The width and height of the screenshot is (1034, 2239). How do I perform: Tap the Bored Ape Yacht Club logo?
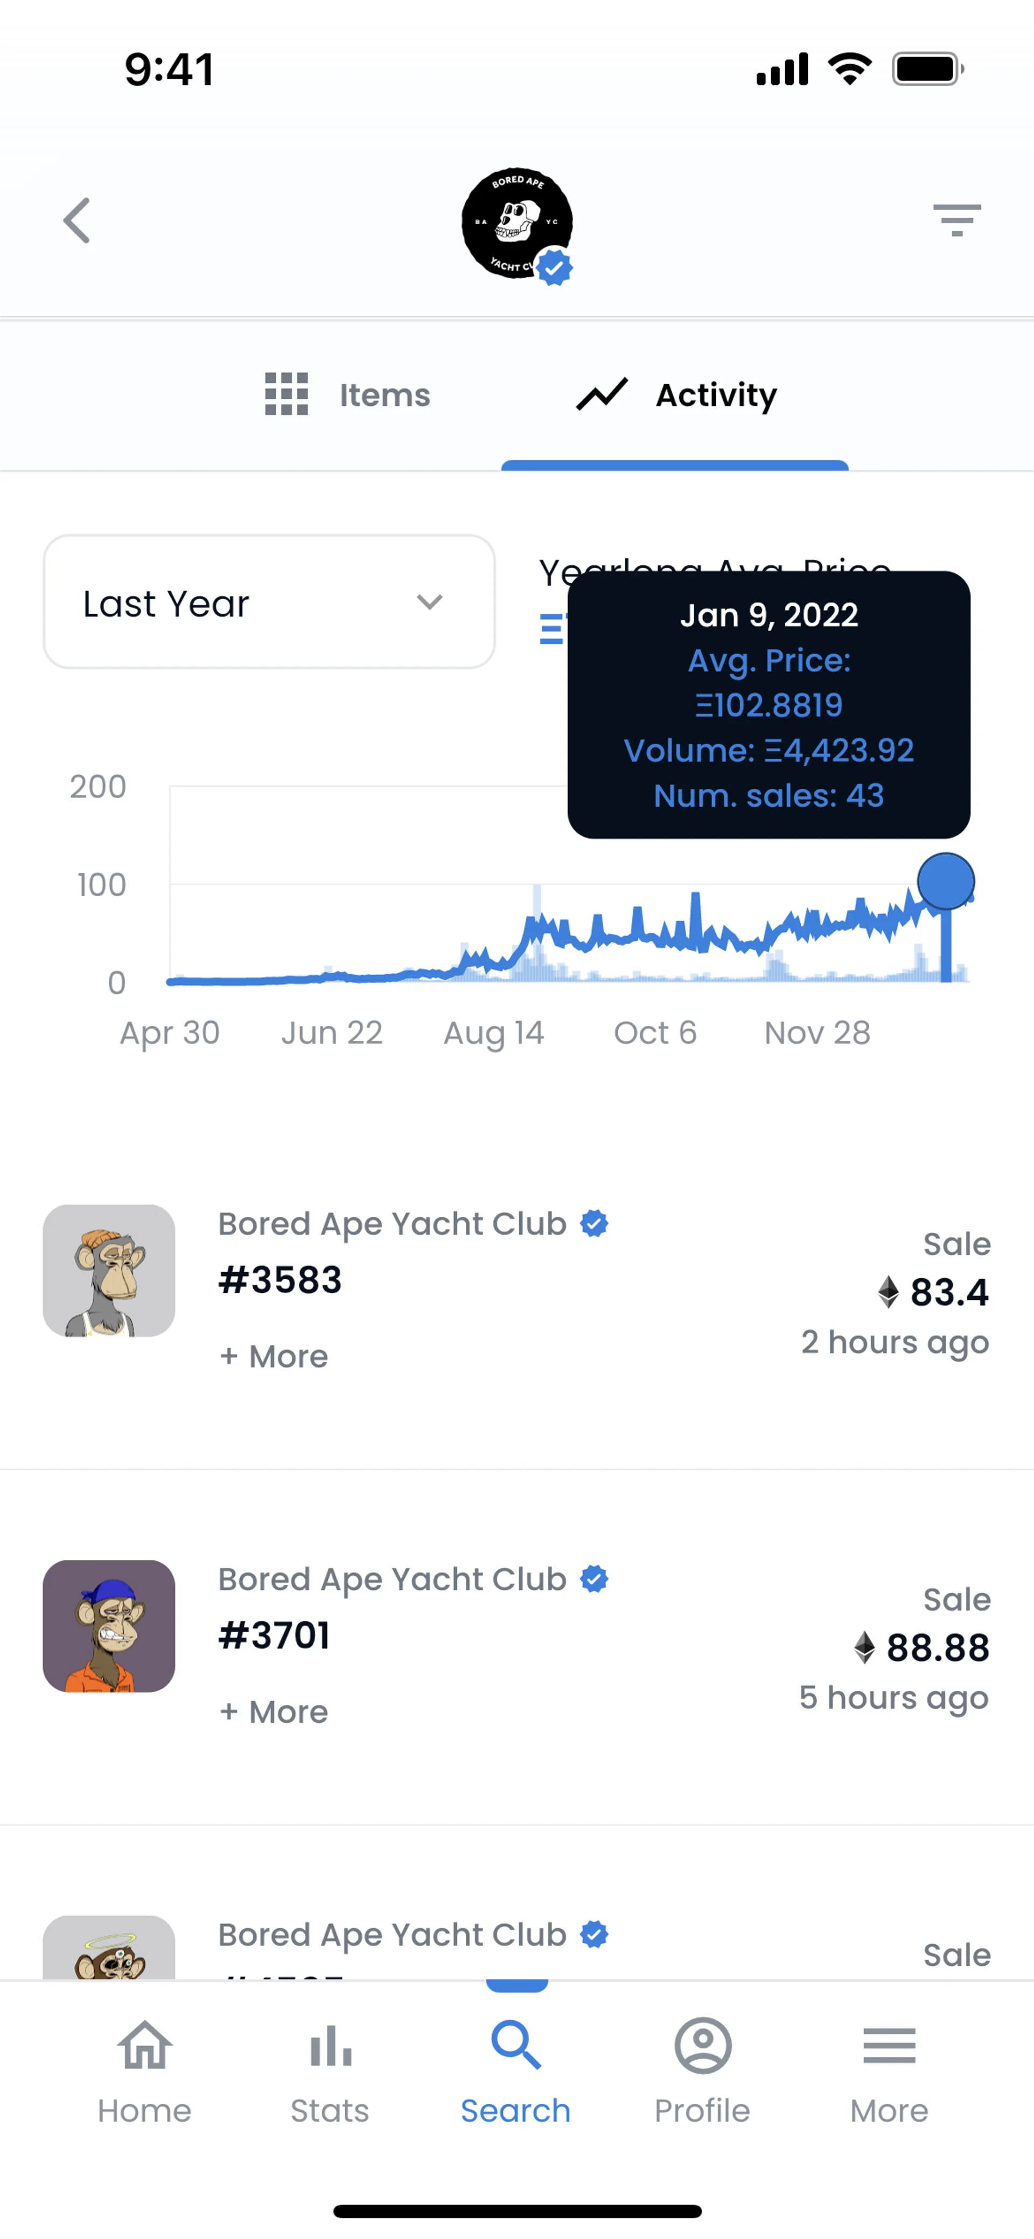tap(516, 224)
